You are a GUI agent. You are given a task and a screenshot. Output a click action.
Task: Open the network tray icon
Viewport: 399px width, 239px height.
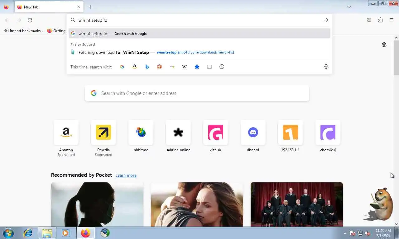click(360, 233)
